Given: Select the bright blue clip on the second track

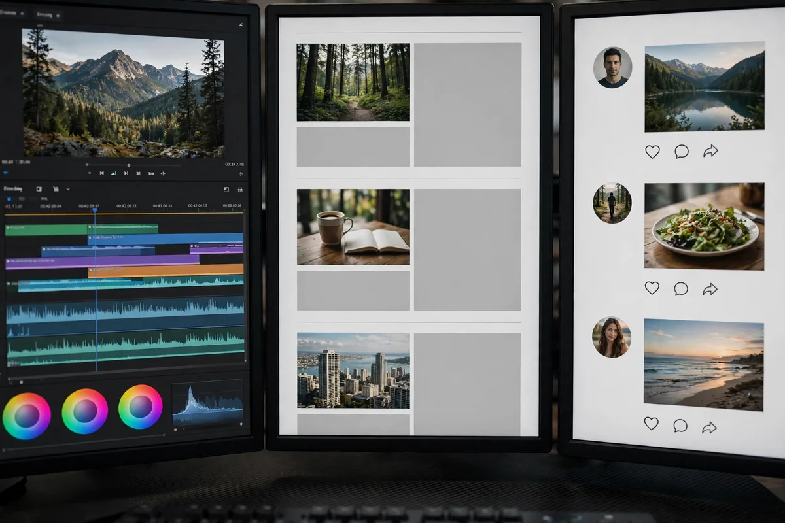Looking at the screenshot, I should tap(166, 239).
